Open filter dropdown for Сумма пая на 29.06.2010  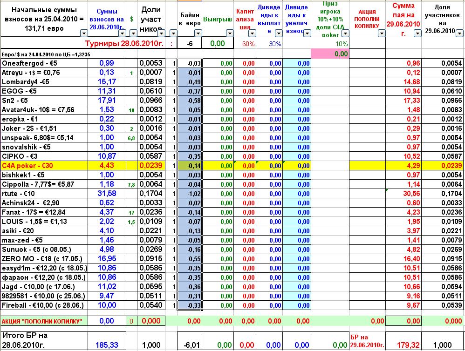[x=417, y=33]
